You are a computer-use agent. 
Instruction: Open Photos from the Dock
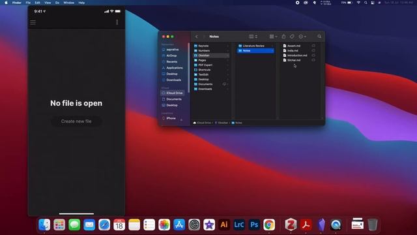[164, 225]
